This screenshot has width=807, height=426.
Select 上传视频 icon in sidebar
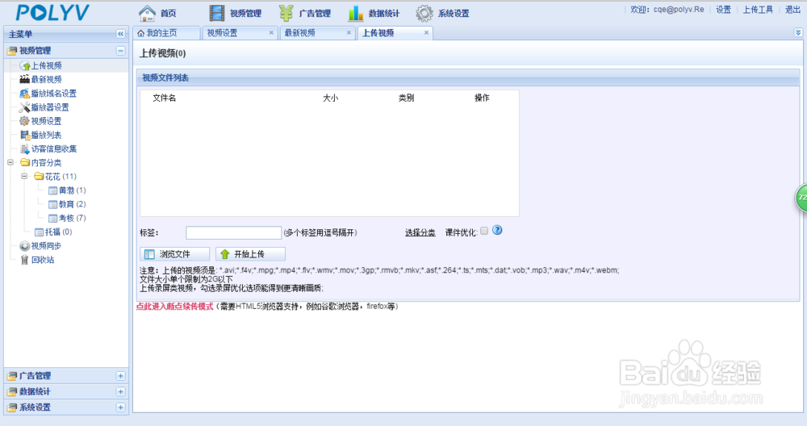pyautogui.click(x=25, y=65)
